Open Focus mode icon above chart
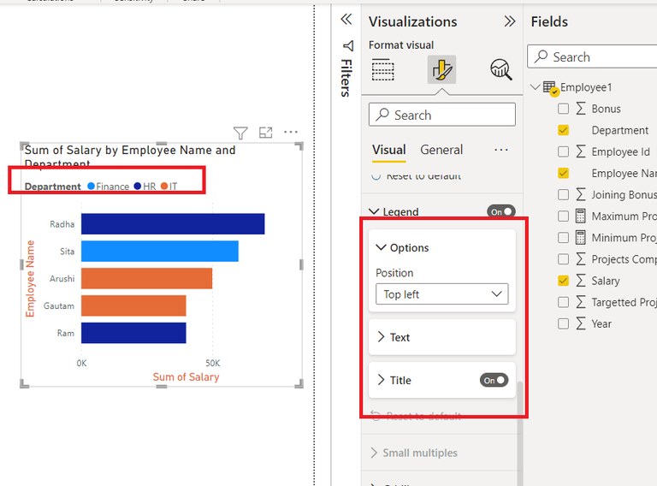The width and height of the screenshot is (657, 486). point(266,133)
